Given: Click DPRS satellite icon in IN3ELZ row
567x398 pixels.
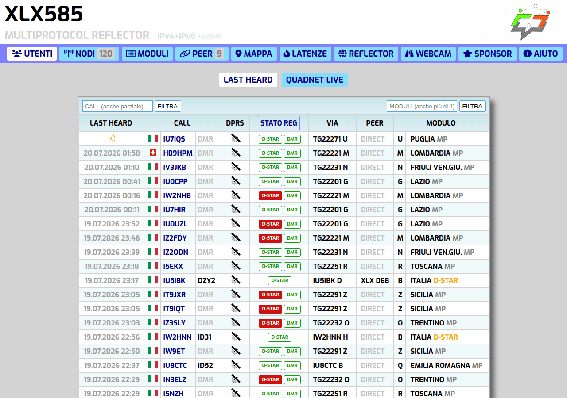Looking at the screenshot, I should pos(236,379).
